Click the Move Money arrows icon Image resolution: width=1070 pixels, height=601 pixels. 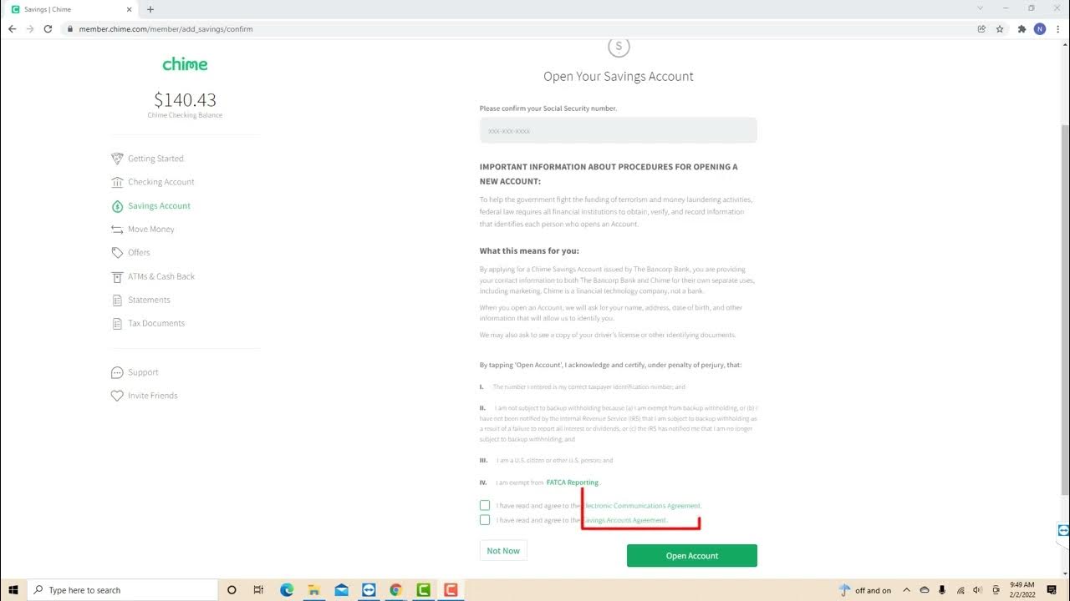(117, 230)
